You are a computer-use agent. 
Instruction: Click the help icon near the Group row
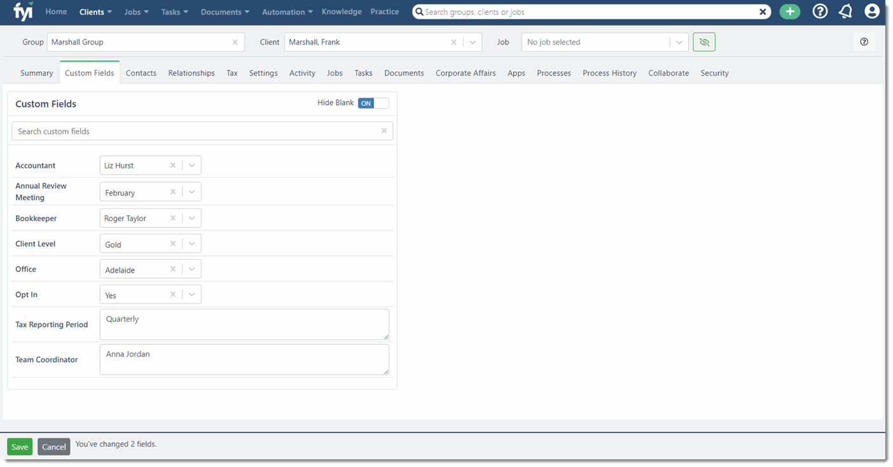(x=864, y=41)
